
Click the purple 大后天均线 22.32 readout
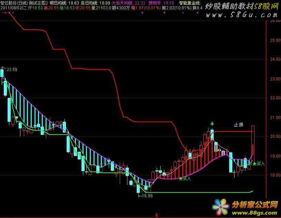(x=128, y=3)
